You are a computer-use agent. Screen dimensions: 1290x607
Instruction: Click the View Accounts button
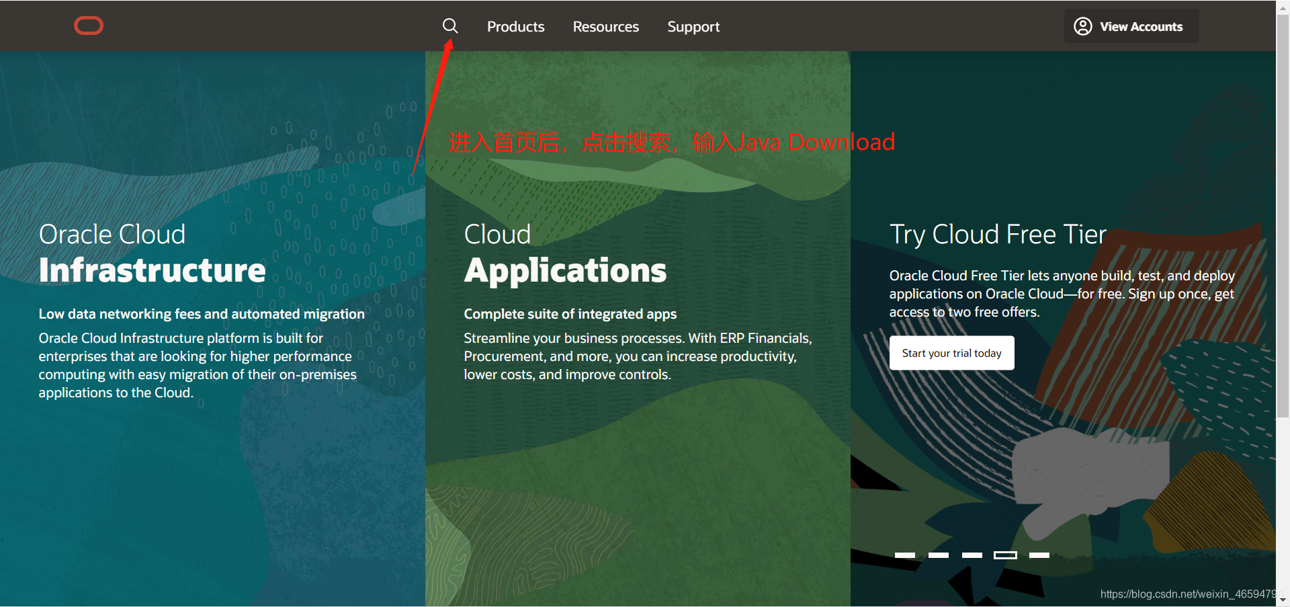(1131, 26)
